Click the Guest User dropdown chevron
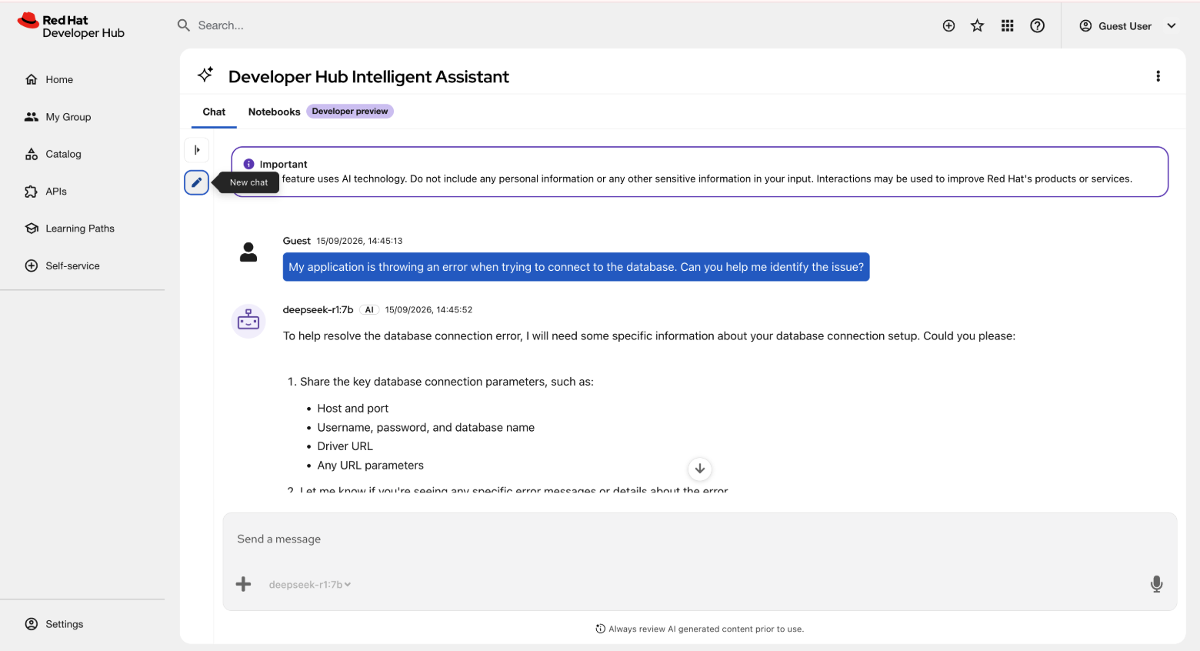The width and height of the screenshot is (1200, 651). click(1172, 26)
